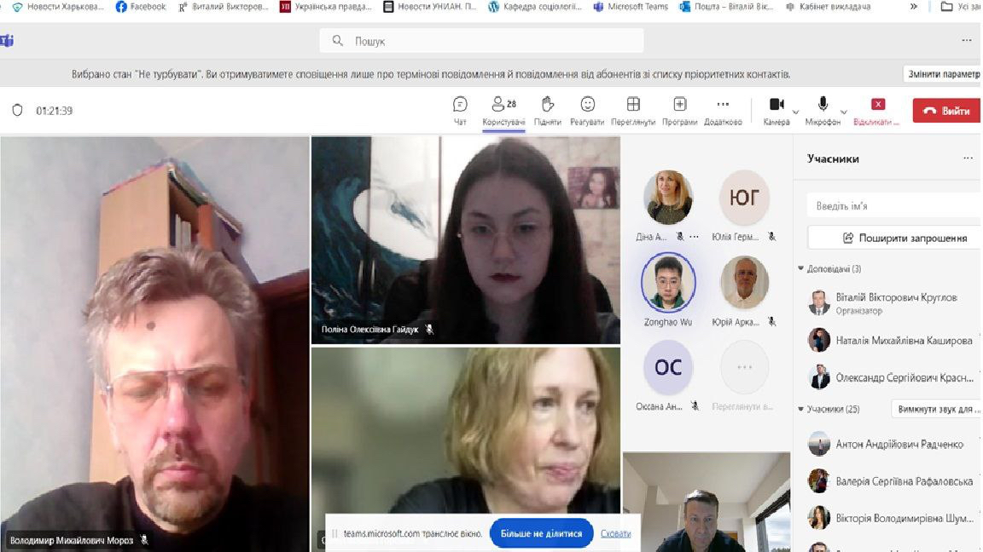983x552 pixels.
Task: Select Вікторія Володимирівна Шум... in list
Action: [889, 518]
